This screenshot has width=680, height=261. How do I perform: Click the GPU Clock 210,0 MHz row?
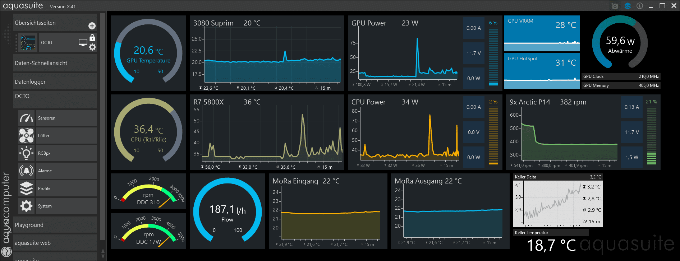point(621,76)
